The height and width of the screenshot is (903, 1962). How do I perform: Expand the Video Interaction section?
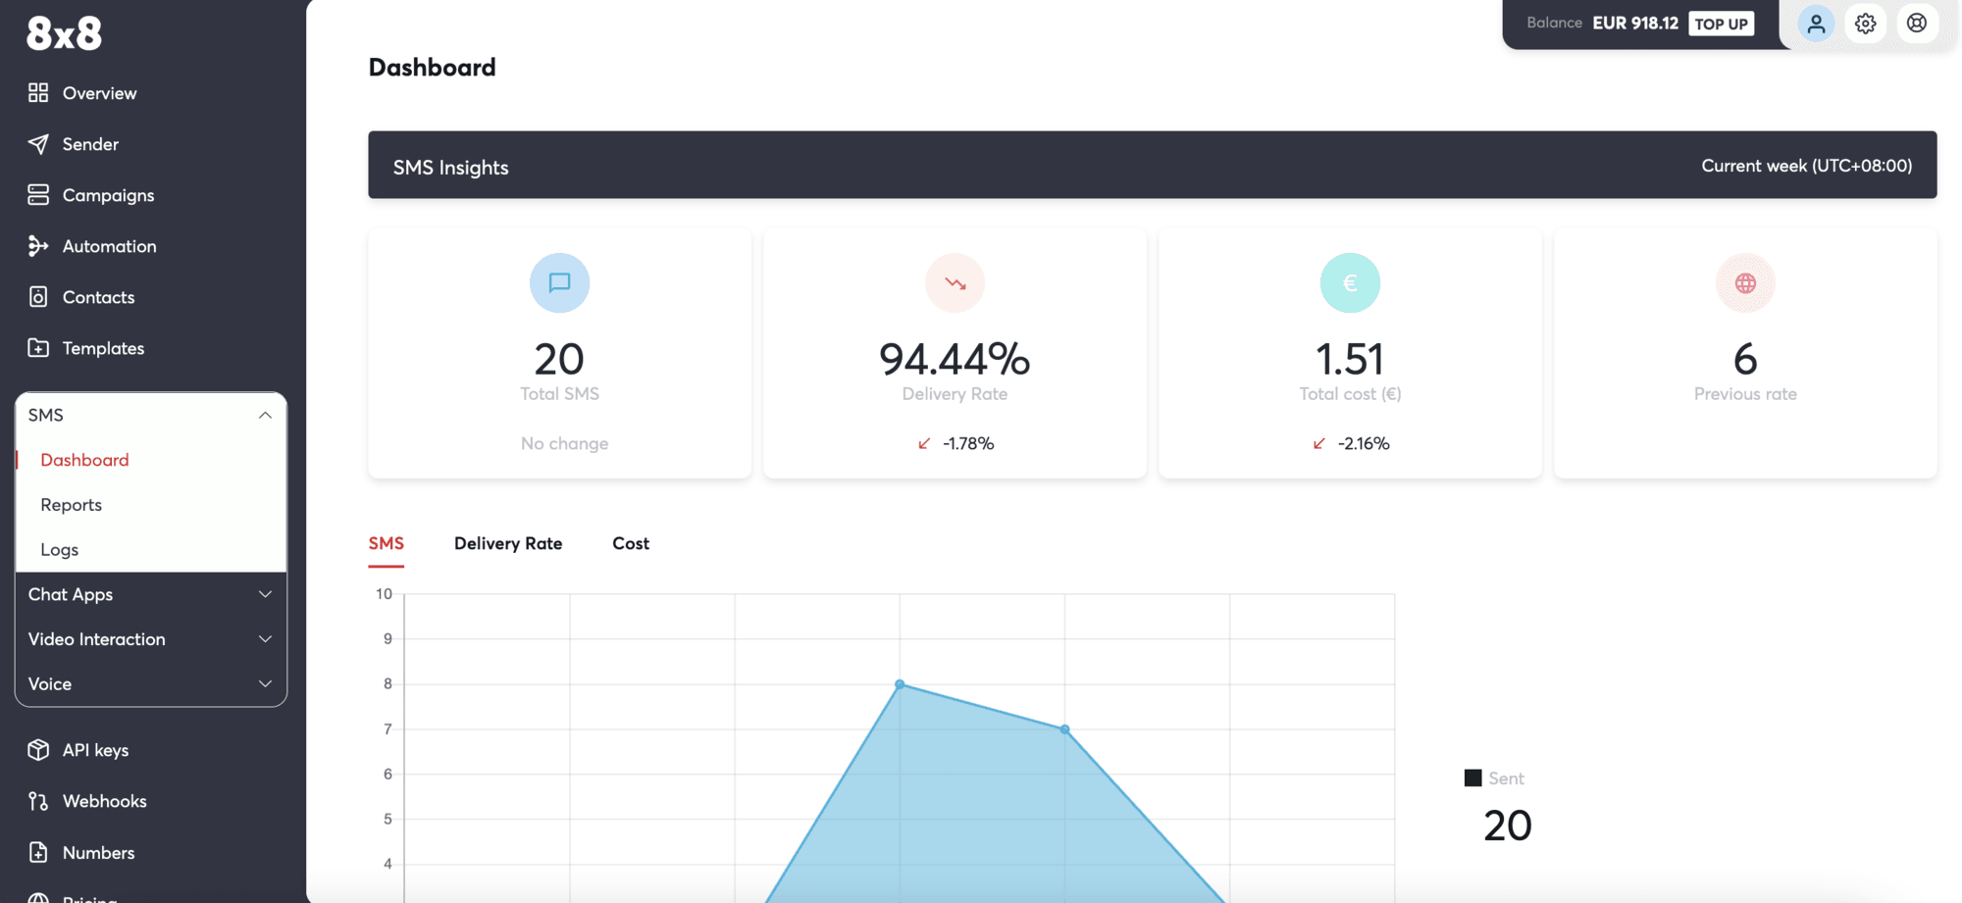pos(265,639)
